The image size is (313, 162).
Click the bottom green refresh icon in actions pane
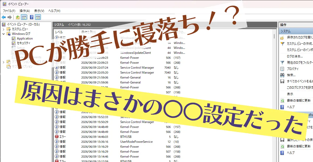pos(282,146)
